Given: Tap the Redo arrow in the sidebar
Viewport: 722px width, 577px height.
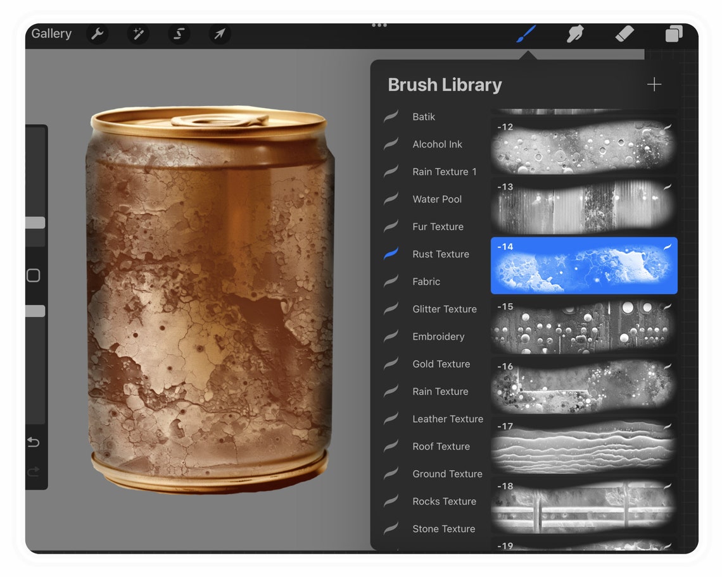Looking at the screenshot, I should [x=33, y=472].
